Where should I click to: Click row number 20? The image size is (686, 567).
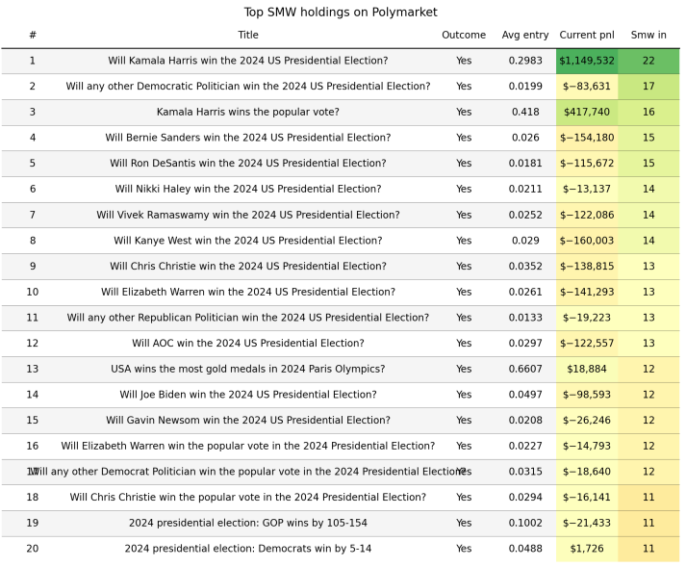pyautogui.click(x=33, y=549)
